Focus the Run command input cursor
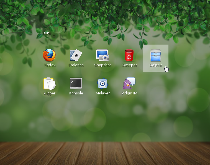The image size is (210, 165). (x=54, y=35)
